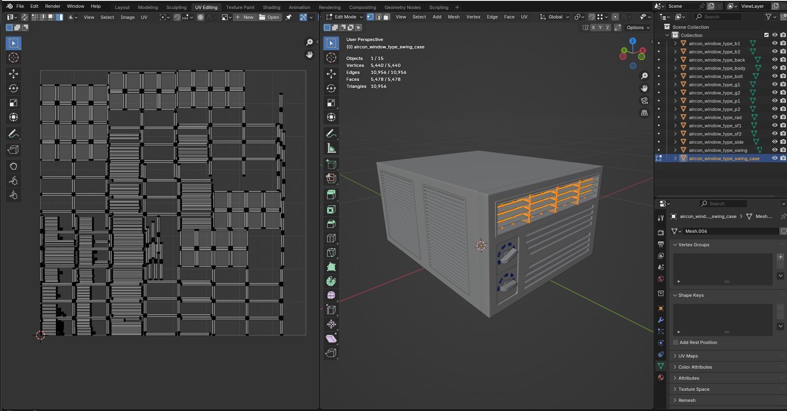The height and width of the screenshot is (411, 787).
Task: Open the Global transform orientation dropdown
Action: [555, 17]
